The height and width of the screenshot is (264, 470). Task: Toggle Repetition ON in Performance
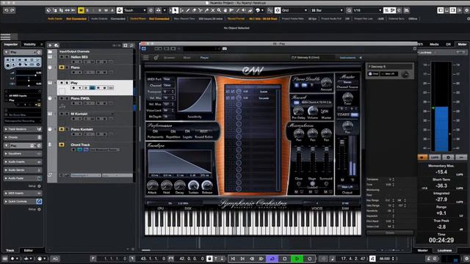pos(173,131)
